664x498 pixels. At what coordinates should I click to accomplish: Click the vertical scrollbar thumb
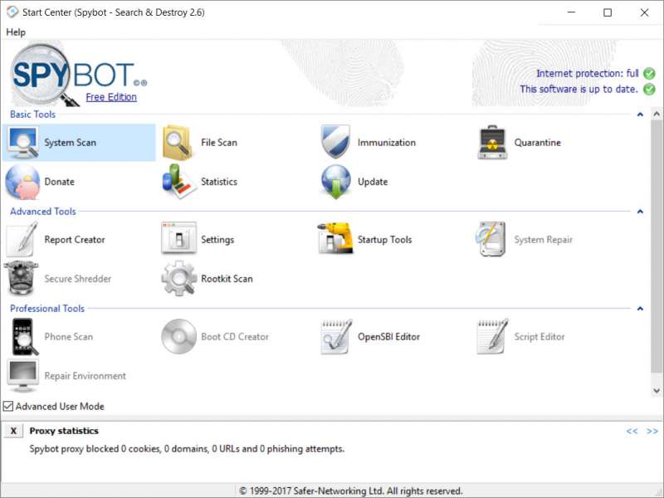pyautogui.click(x=657, y=246)
